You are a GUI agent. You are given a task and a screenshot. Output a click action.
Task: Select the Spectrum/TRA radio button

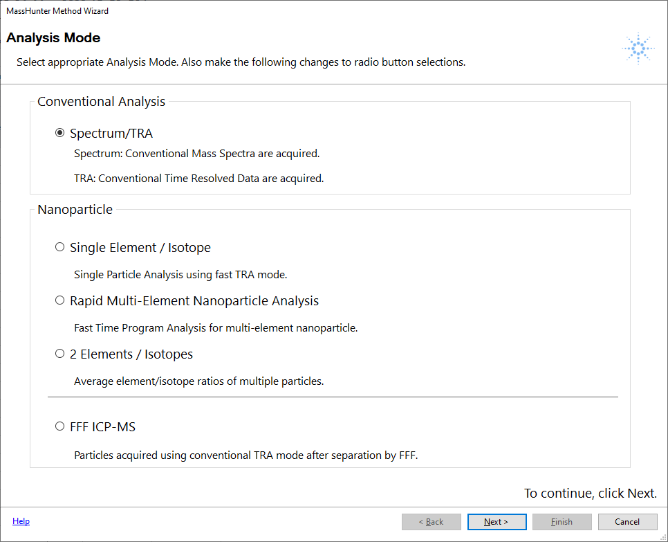60,133
